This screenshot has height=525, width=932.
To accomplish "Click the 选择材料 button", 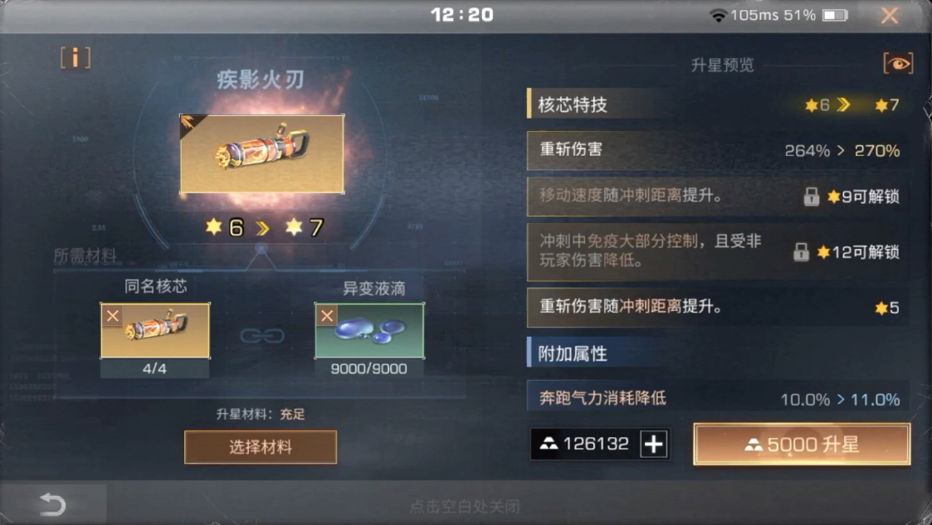I will tap(261, 446).
